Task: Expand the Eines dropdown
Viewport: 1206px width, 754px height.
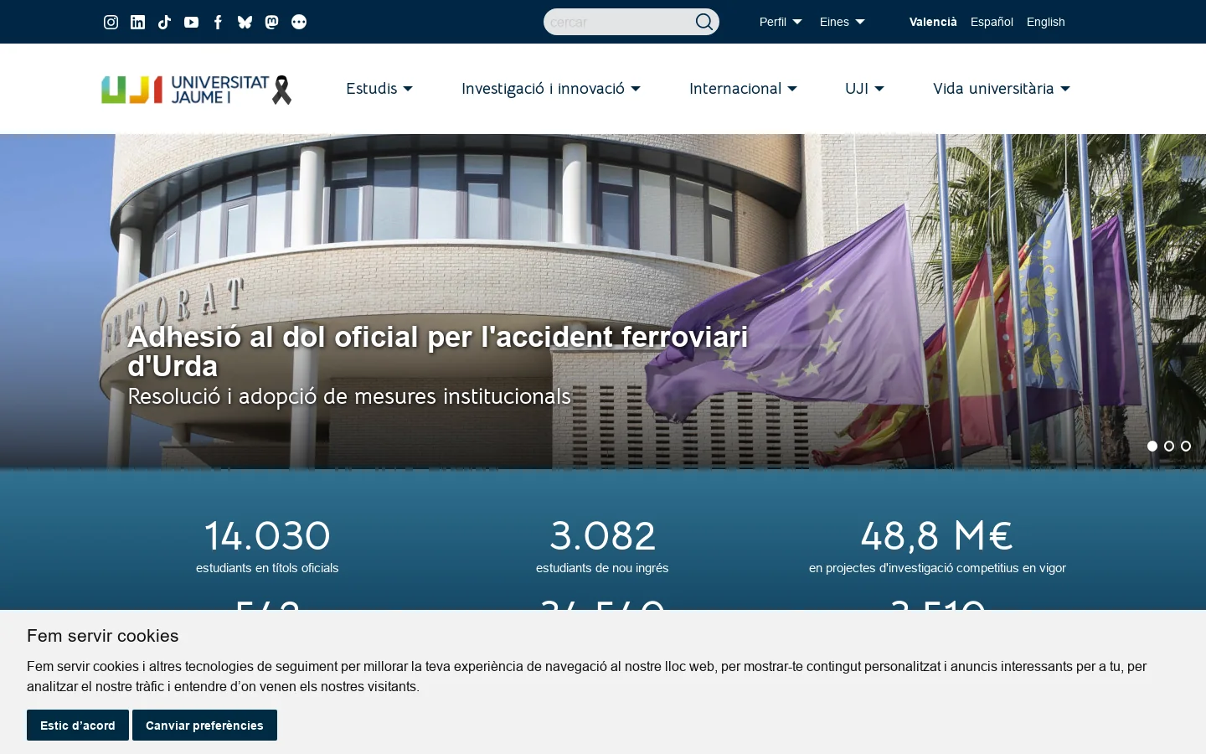Action: pos(843,22)
